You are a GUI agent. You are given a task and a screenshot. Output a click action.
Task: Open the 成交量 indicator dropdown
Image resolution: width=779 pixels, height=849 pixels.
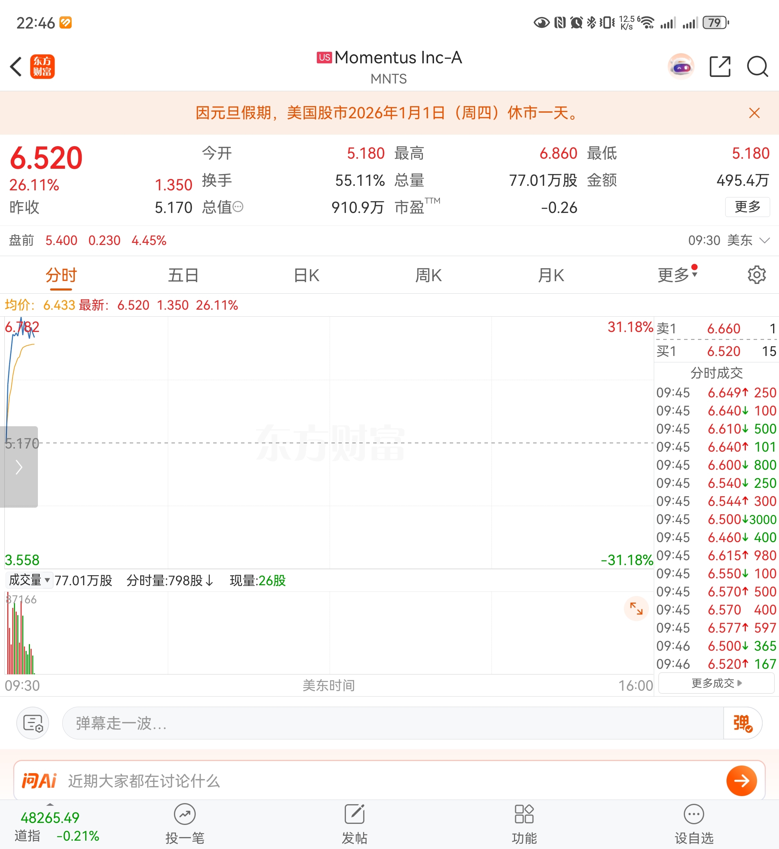point(29,580)
